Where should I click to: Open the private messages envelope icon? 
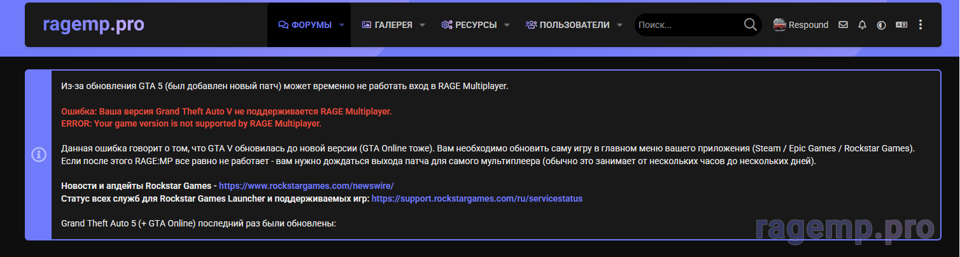(844, 25)
